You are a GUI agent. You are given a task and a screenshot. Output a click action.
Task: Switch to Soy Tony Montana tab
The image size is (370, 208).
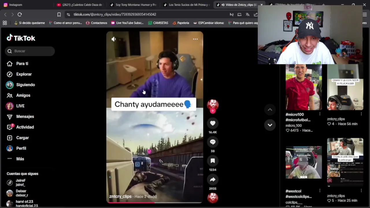click(x=133, y=5)
